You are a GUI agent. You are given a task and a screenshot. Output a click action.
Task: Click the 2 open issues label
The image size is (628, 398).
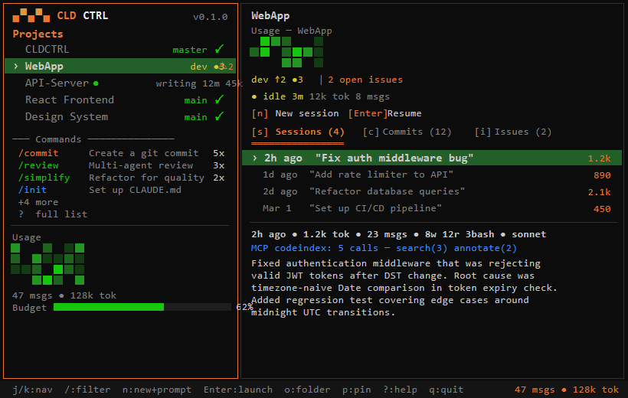pyautogui.click(x=365, y=80)
